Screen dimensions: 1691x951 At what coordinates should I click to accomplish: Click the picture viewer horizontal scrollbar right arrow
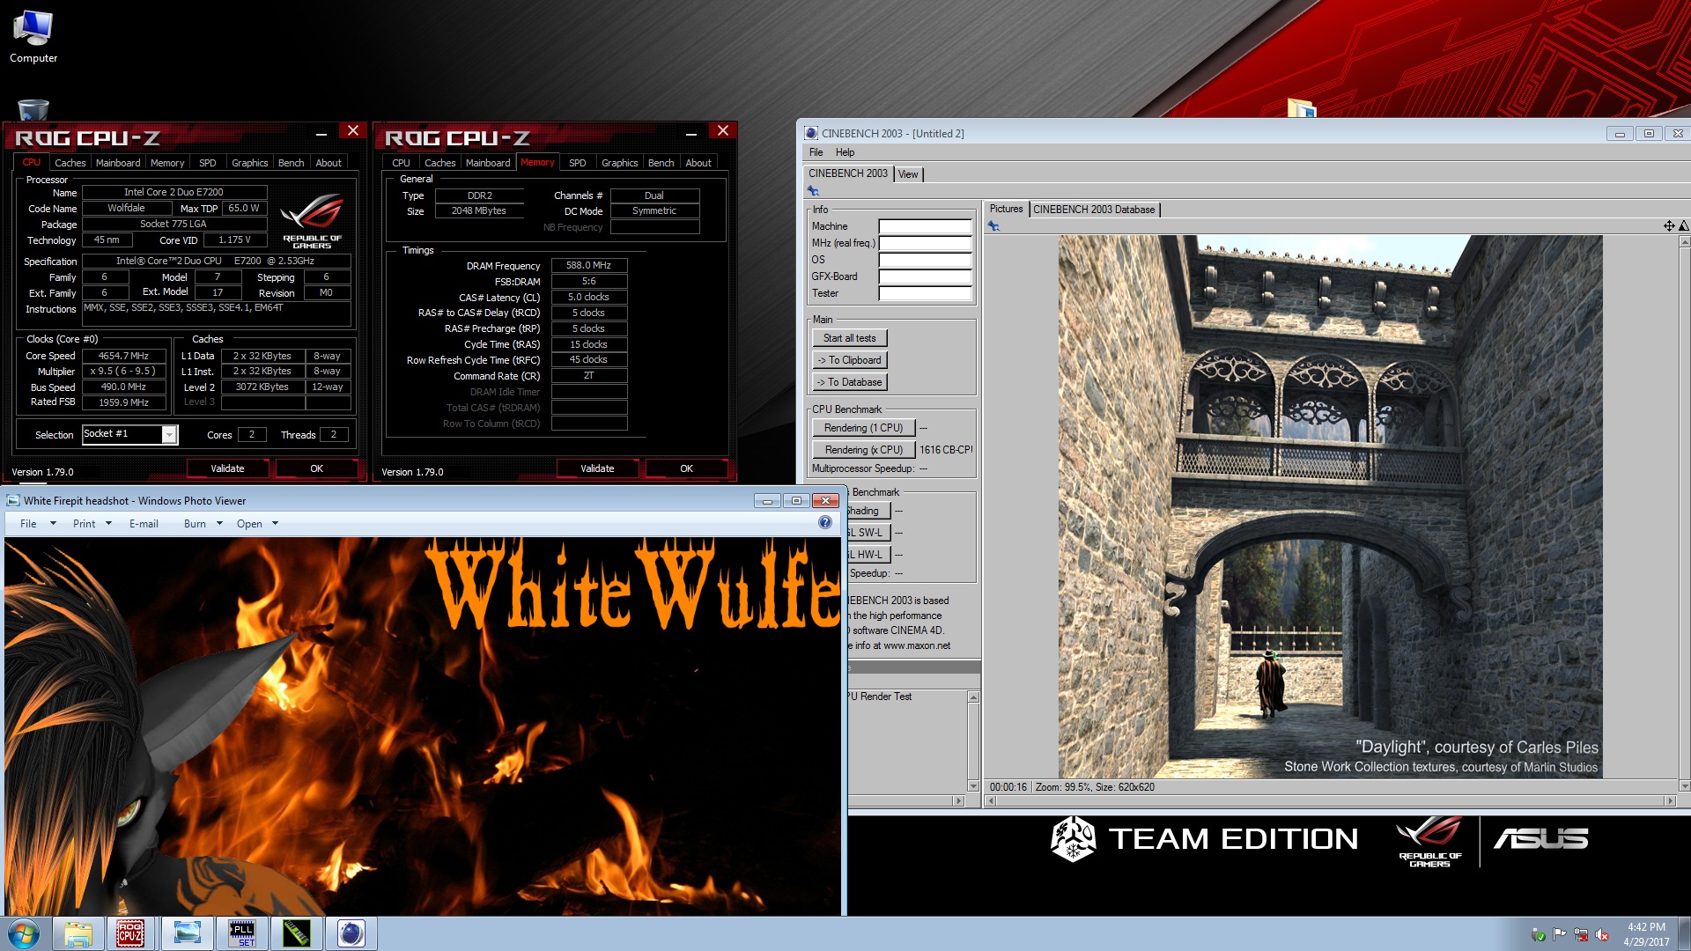[x=1669, y=801]
